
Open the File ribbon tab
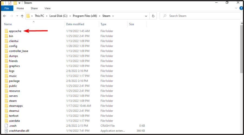click(x=7, y=8)
